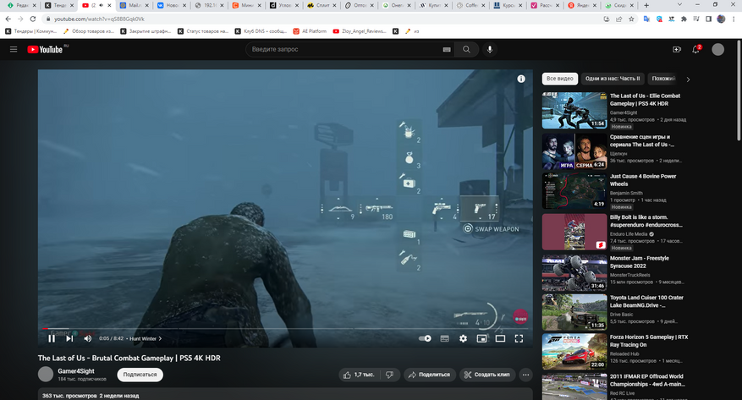Viewport: 742px width, 400px height.
Task: Open Gamer4Sight channel avatar
Action: click(x=46, y=374)
